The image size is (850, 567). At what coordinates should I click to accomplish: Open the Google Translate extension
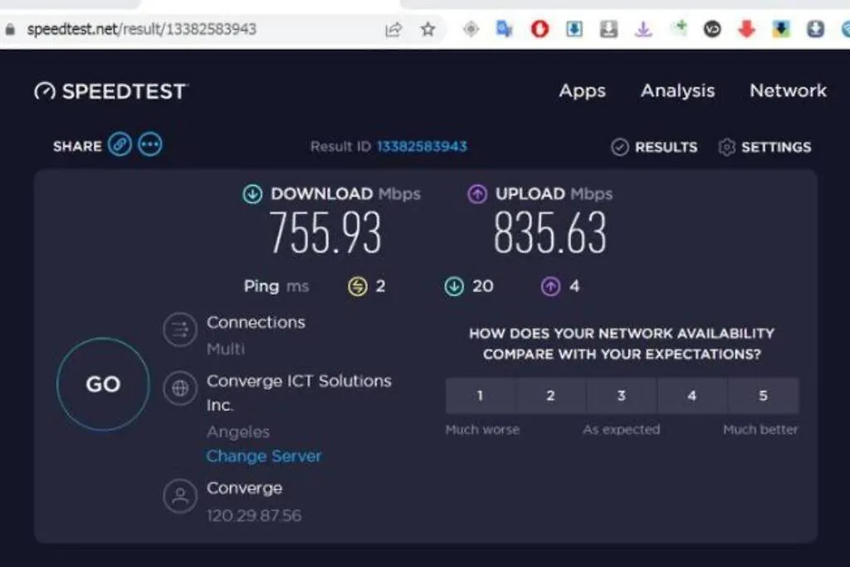pyautogui.click(x=504, y=29)
